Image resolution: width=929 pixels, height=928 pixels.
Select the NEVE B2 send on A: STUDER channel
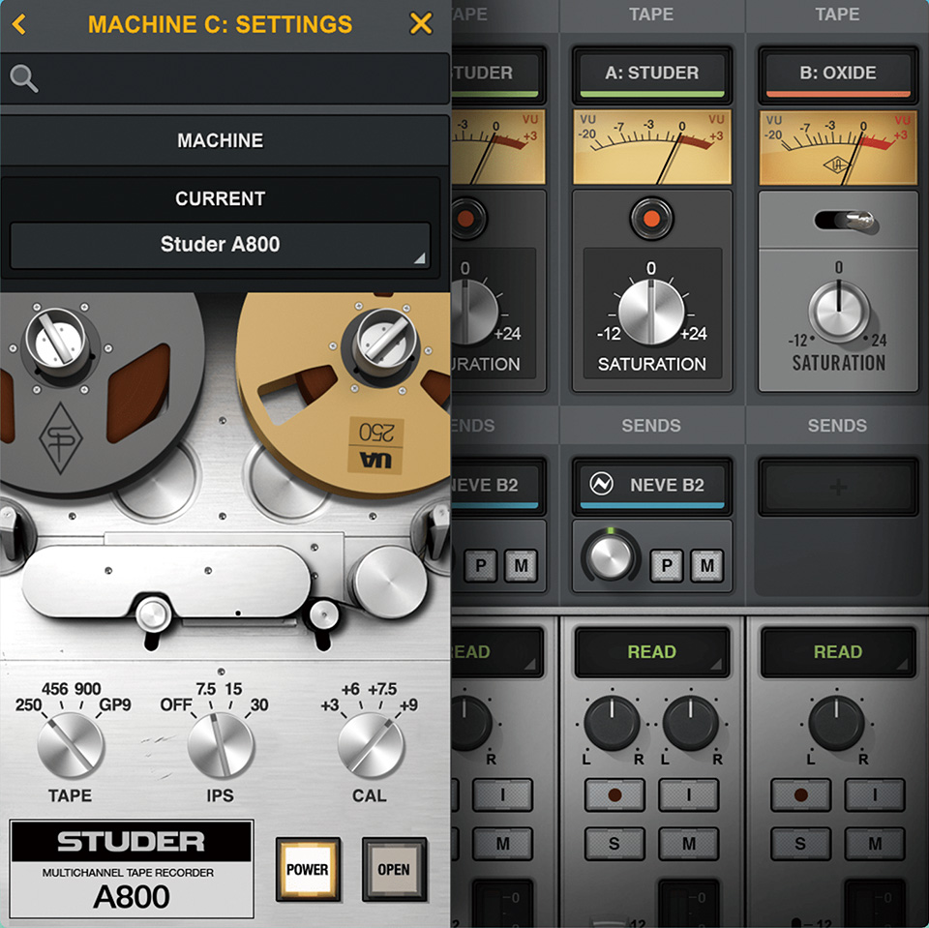[651, 486]
